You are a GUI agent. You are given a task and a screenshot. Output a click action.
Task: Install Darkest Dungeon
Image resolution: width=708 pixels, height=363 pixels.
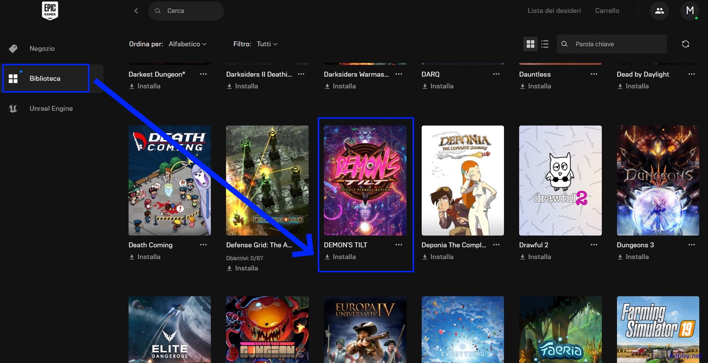coord(145,86)
